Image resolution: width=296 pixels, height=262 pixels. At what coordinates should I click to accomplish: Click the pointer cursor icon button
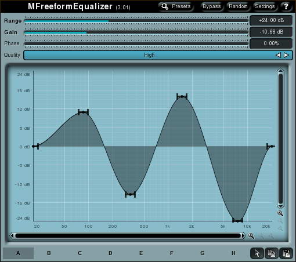click(257, 253)
